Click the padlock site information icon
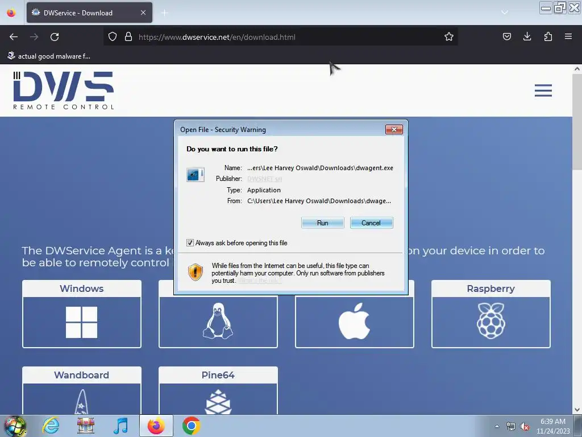This screenshot has height=437, width=582. 128,37
